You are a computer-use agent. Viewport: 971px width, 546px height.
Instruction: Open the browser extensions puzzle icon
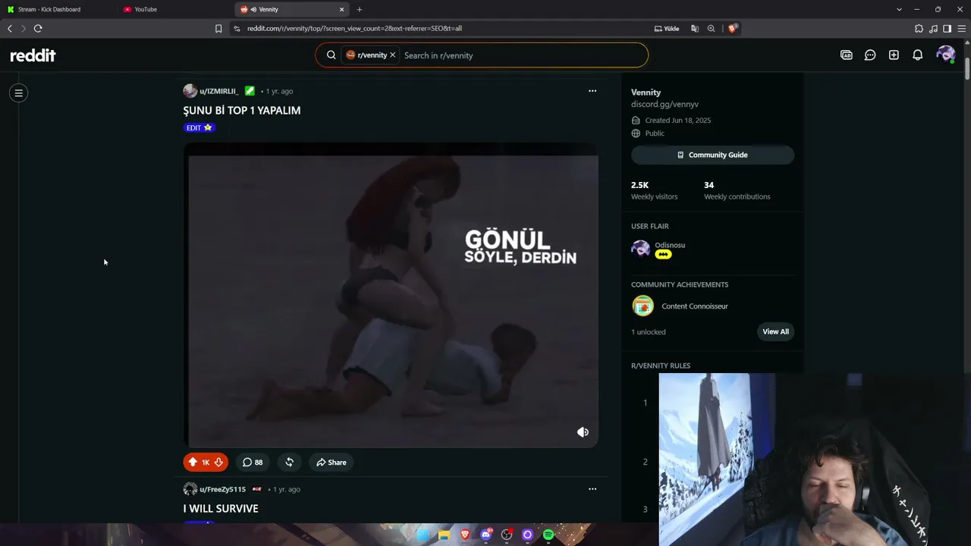(919, 29)
